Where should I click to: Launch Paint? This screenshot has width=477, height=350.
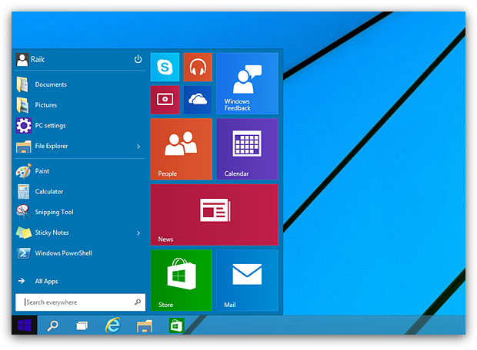pyautogui.click(x=80, y=171)
